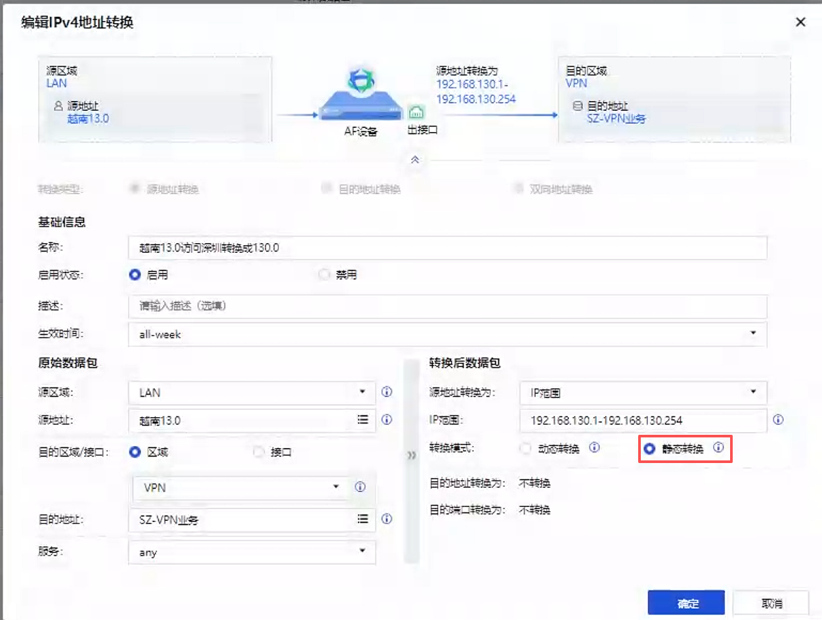Select the 双向地址转换 type radio

pyautogui.click(x=519, y=188)
